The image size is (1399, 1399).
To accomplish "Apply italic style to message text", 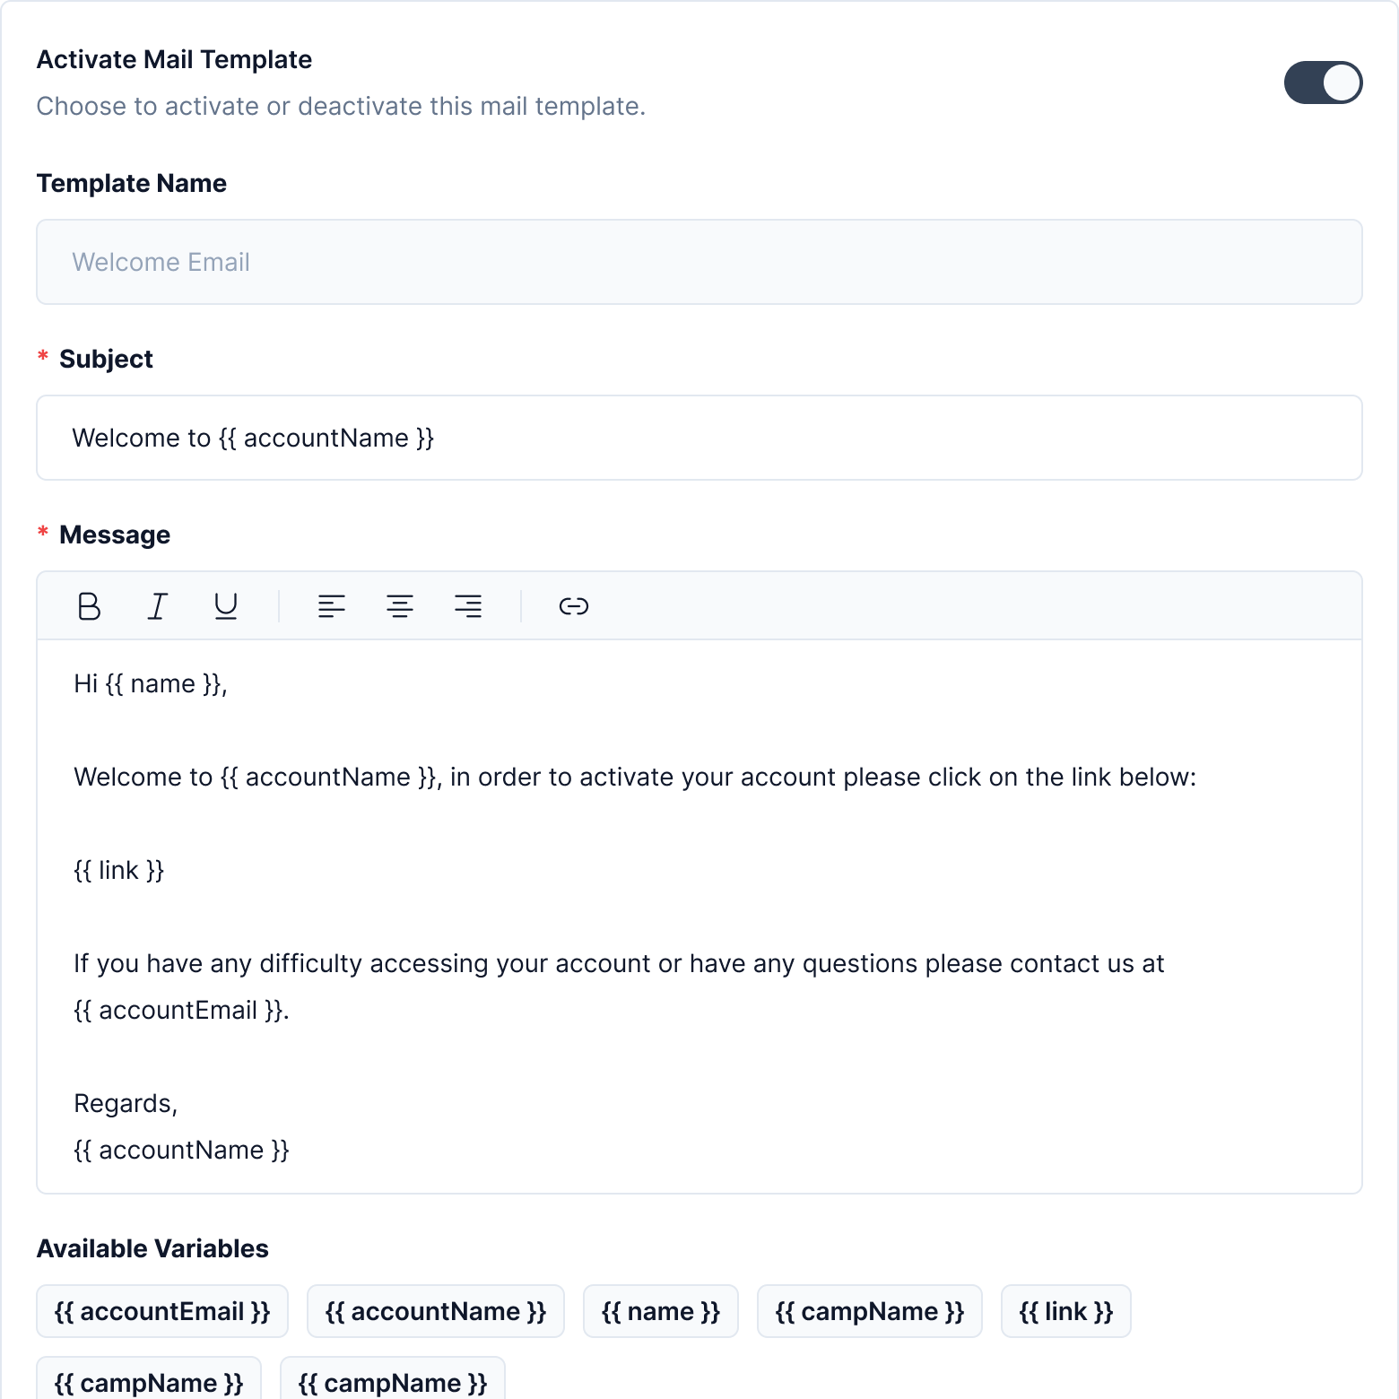I will pyautogui.click(x=158, y=606).
